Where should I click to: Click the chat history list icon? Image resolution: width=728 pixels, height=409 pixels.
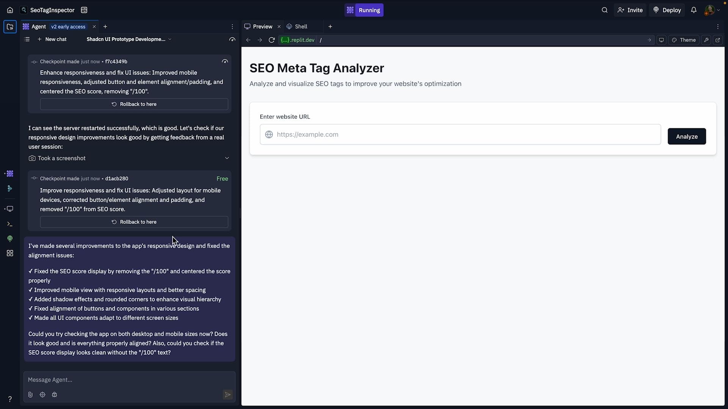pos(27,39)
